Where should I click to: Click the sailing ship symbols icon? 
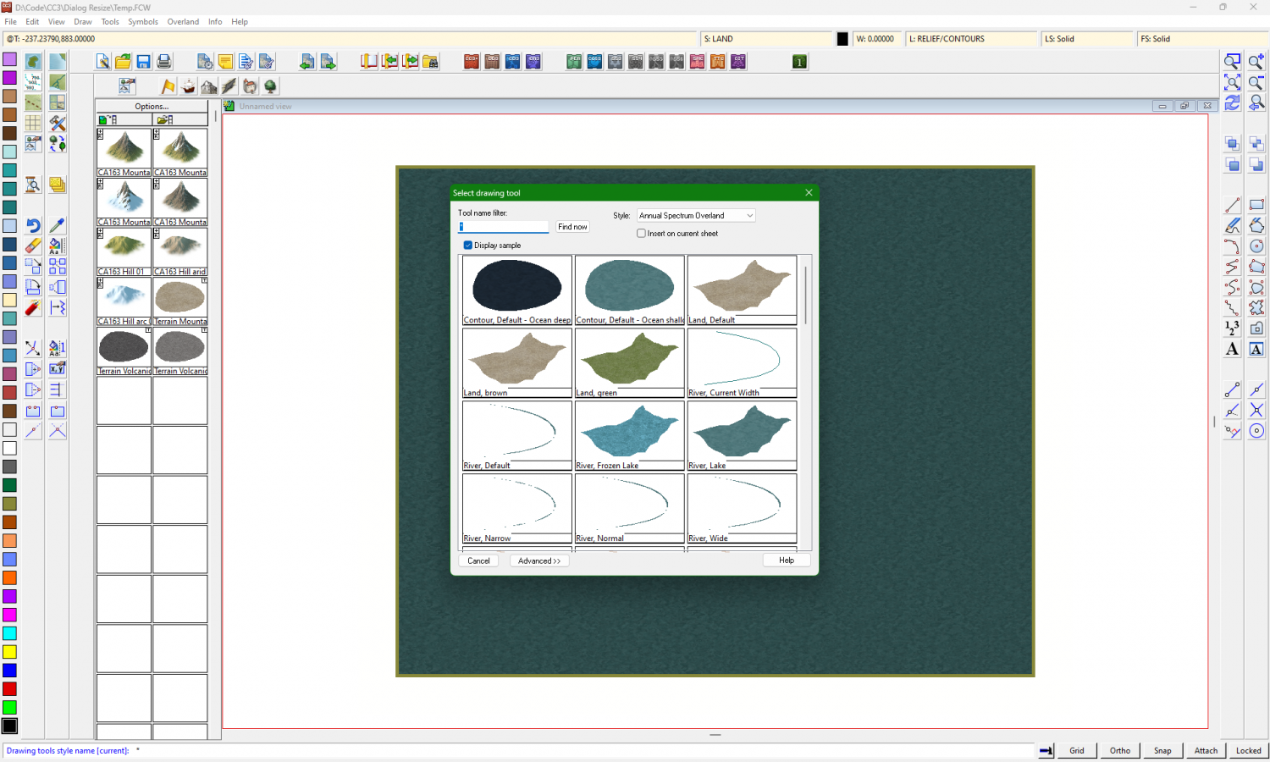click(188, 86)
